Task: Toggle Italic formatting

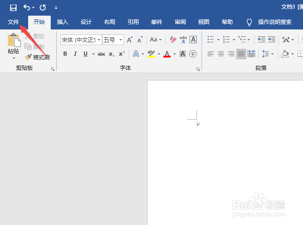Action: coord(75,54)
